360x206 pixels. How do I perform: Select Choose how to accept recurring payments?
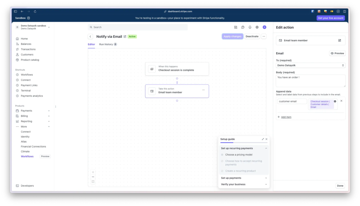243,163
